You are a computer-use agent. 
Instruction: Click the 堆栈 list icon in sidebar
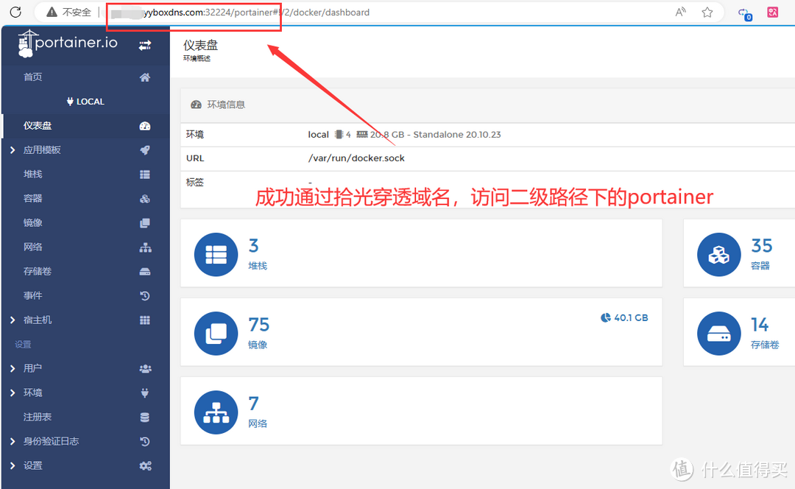coord(145,175)
